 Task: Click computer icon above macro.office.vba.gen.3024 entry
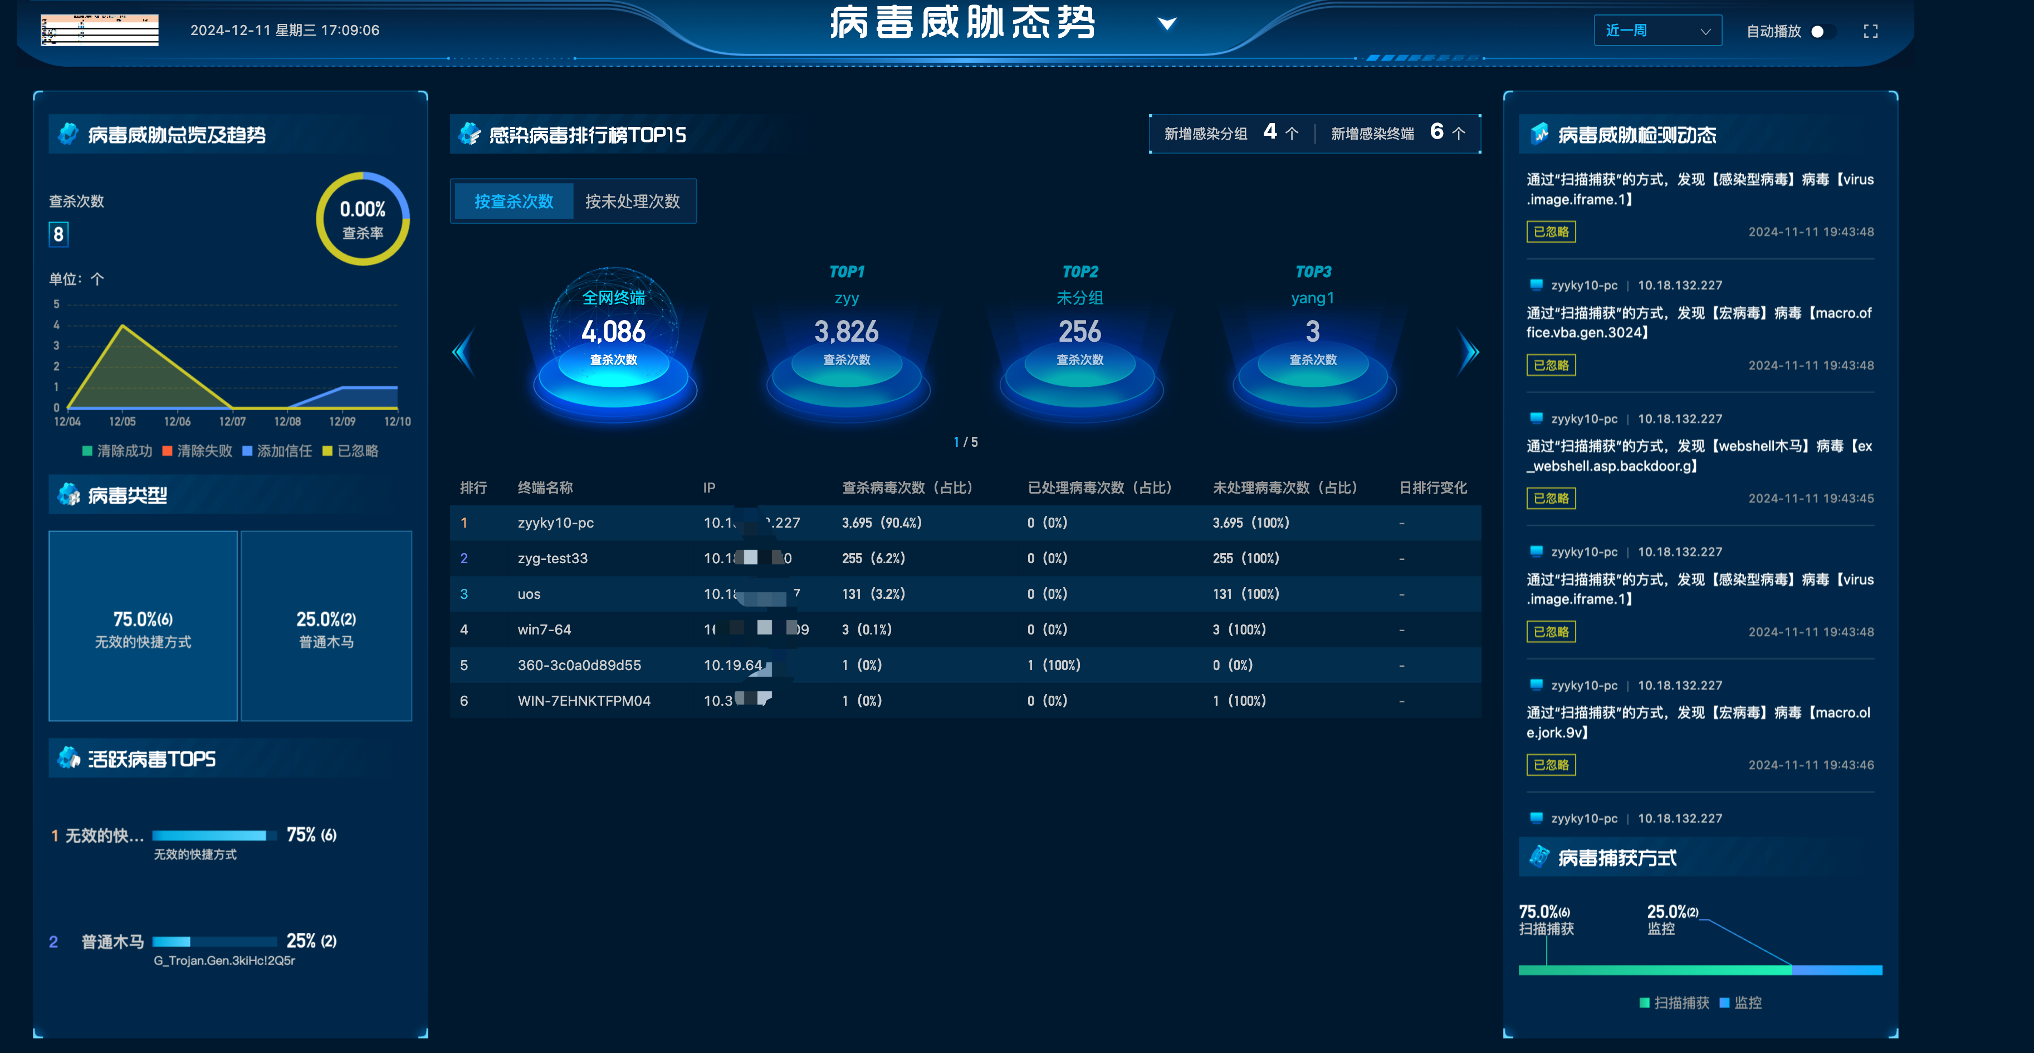(x=1536, y=285)
